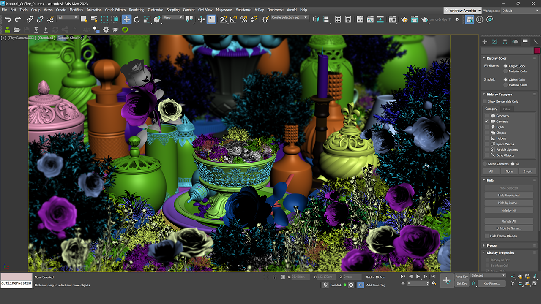
Task: Toggle the Angle Snap icon
Action: [233, 19]
